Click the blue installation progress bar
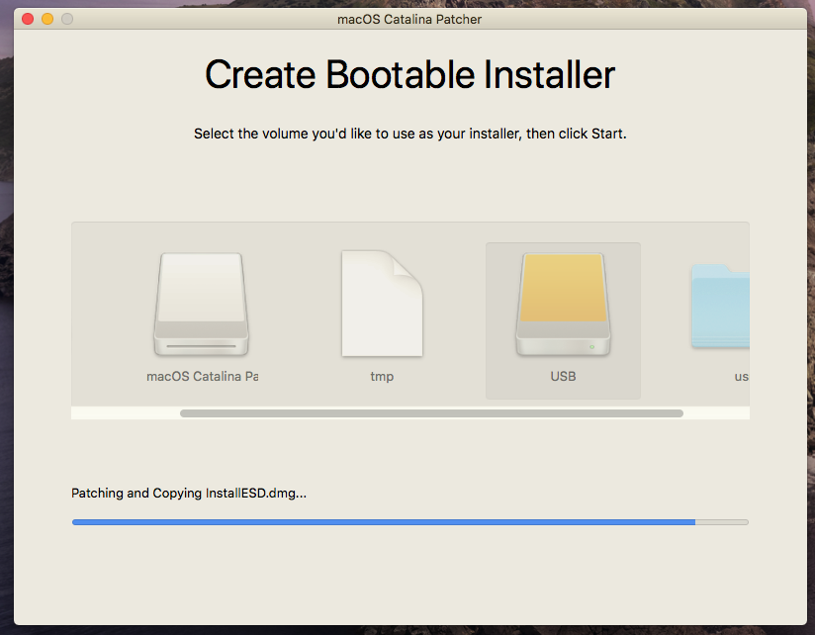The width and height of the screenshot is (815, 635). (x=410, y=522)
